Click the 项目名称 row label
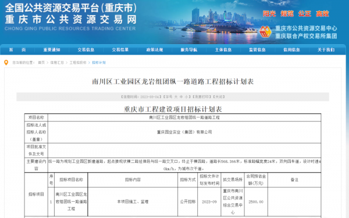The height and width of the screenshot is (218, 349). (x=36, y=117)
